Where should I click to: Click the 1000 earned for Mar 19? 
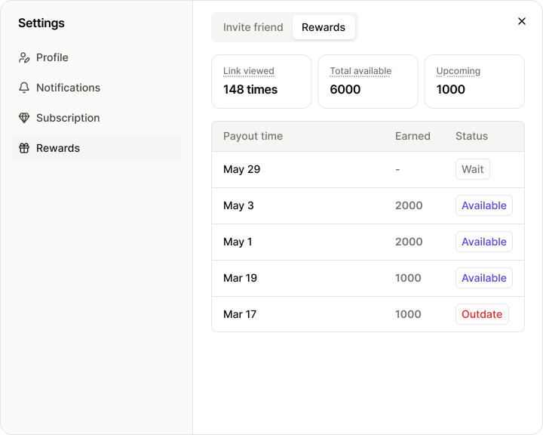point(408,278)
